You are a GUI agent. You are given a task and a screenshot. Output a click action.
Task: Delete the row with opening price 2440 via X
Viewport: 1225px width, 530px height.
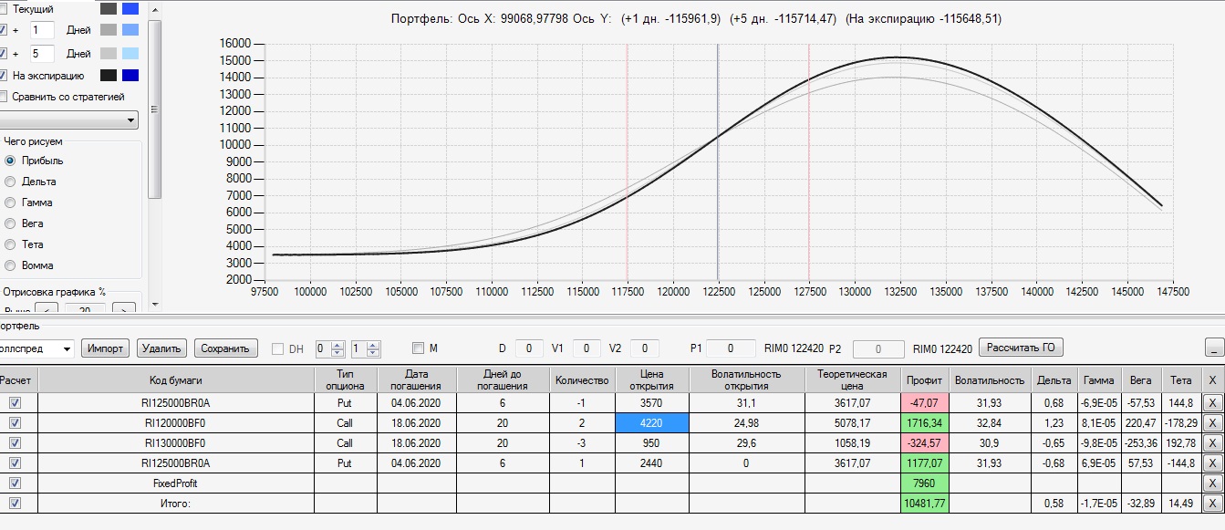[1211, 463]
